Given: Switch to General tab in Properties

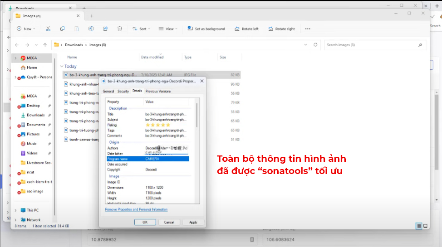Looking at the screenshot, I should pos(108,91).
